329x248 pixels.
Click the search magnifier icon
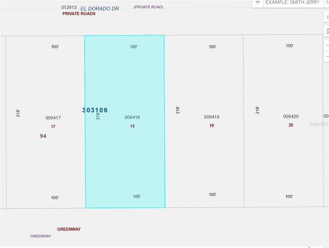pyautogui.click(x=327, y=2)
